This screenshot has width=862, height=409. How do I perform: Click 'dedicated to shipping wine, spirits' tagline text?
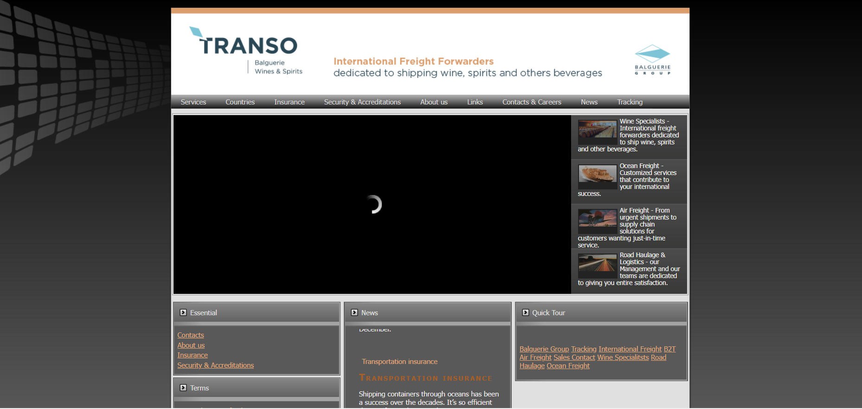[x=468, y=73]
